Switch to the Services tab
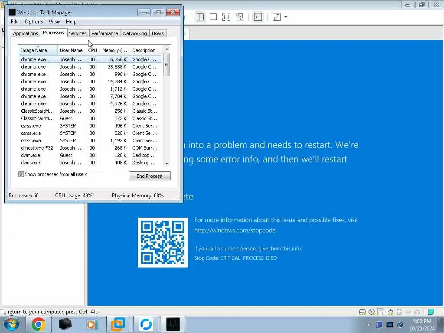444x333 pixels. coord(78,33)
